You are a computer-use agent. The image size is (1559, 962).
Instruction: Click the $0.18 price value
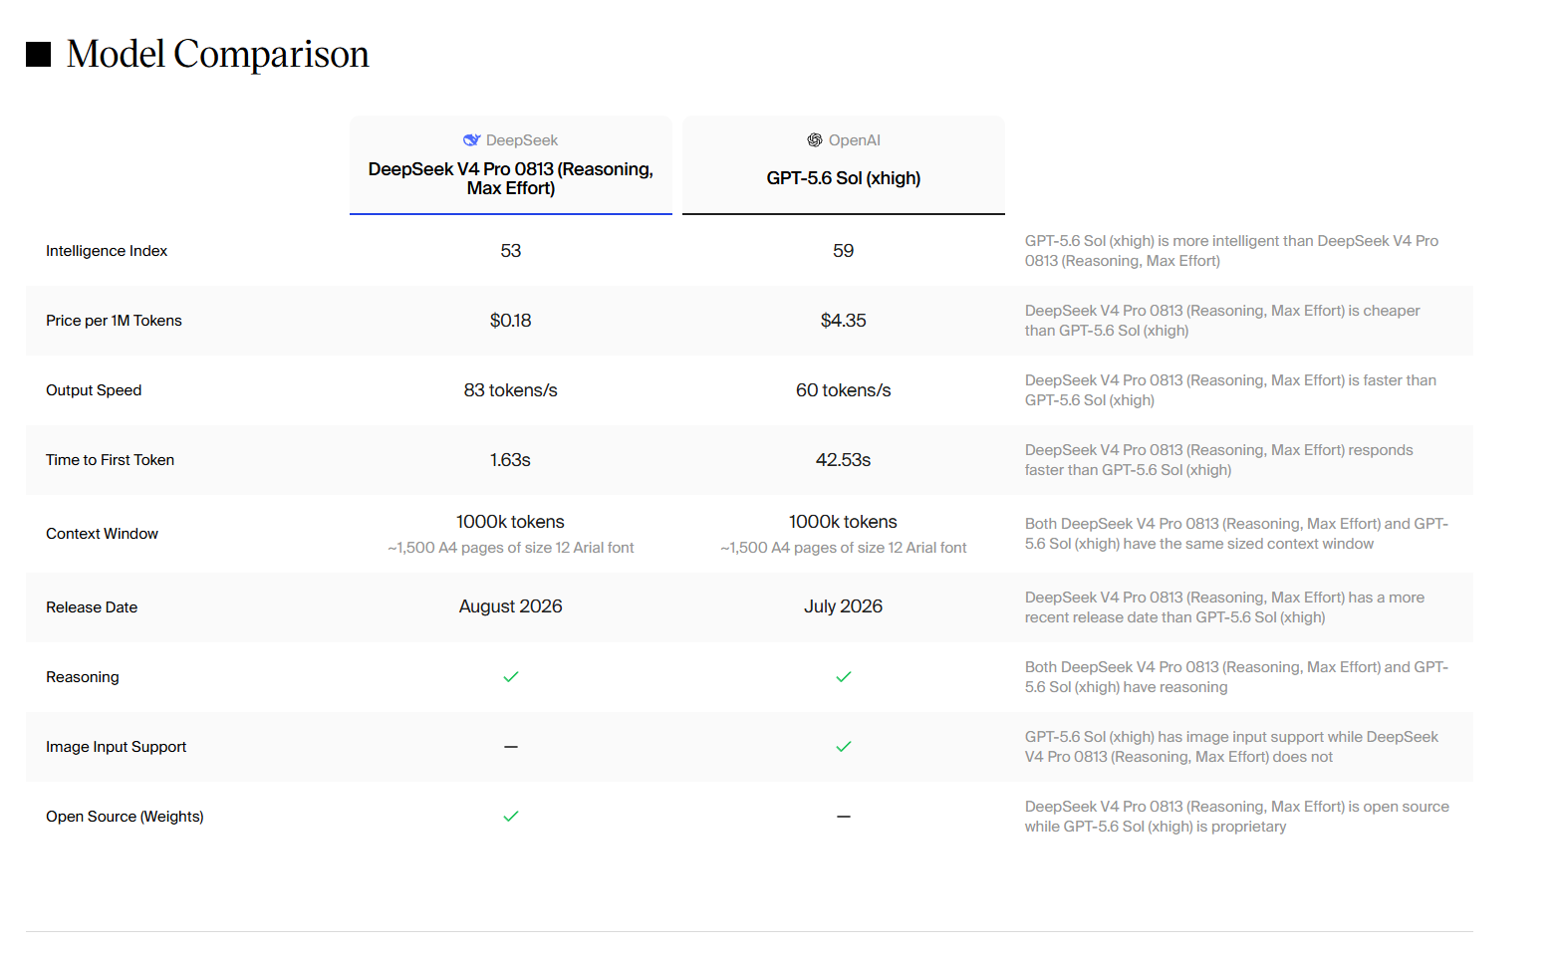(511, 321)
